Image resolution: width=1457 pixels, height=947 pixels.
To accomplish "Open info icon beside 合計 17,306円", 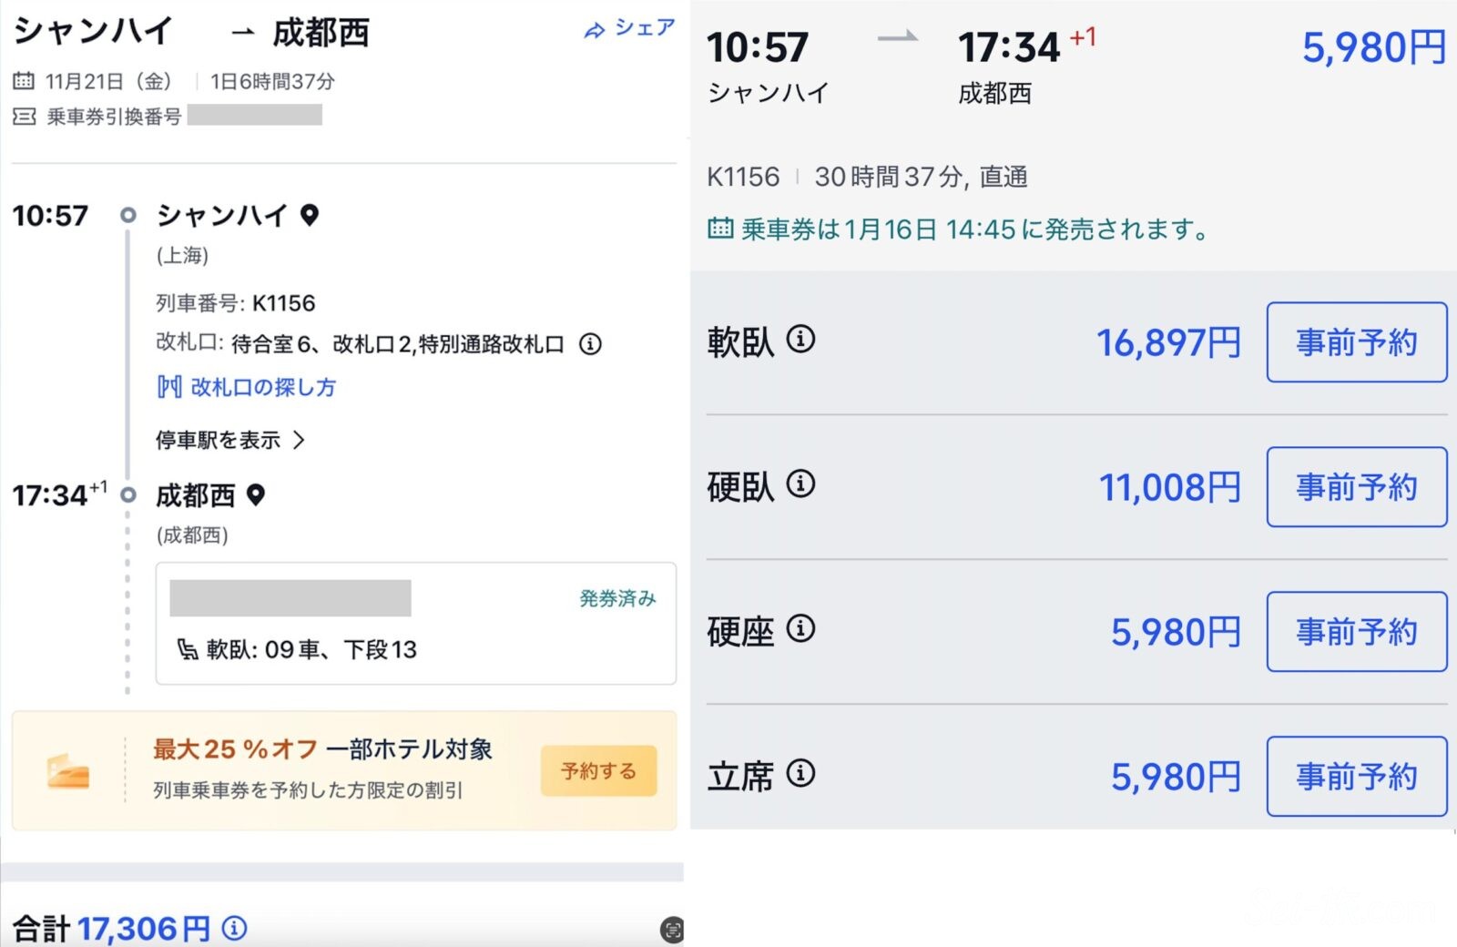I will [x=235, y=928].
